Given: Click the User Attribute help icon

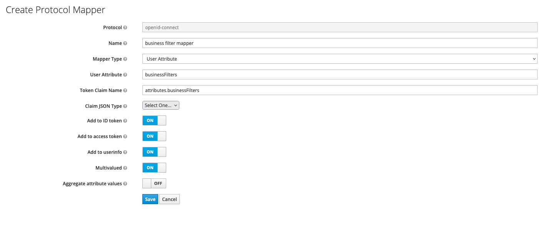Looking at the screenshot, I should coord(125,75).
